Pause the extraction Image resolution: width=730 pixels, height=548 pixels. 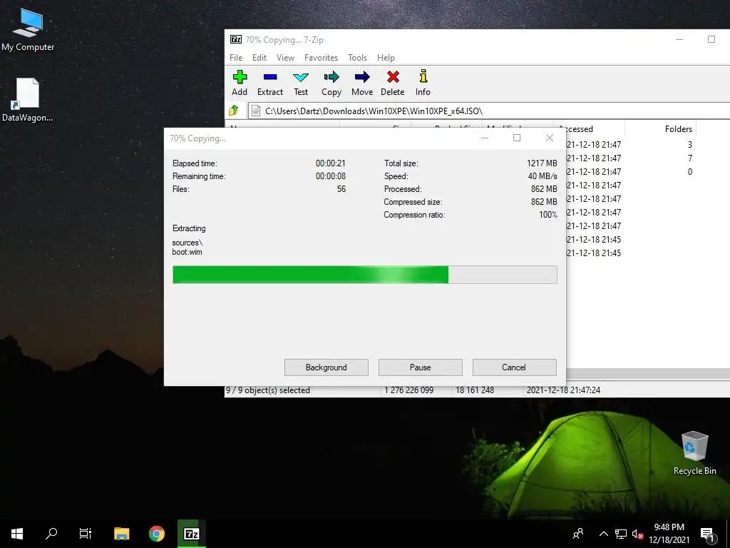(421, 367)
